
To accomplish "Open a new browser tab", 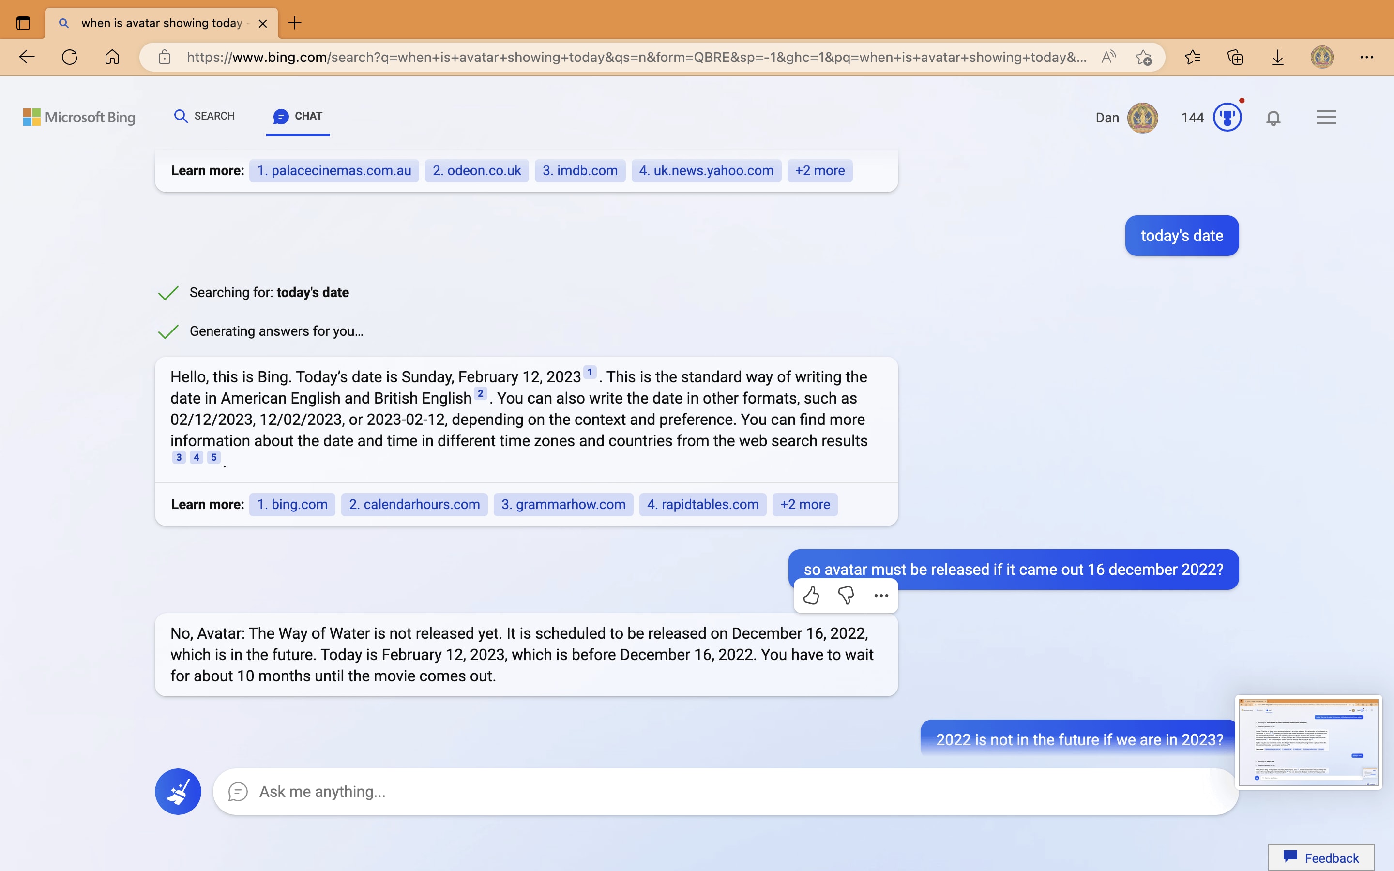I will (x=295, y=23).
